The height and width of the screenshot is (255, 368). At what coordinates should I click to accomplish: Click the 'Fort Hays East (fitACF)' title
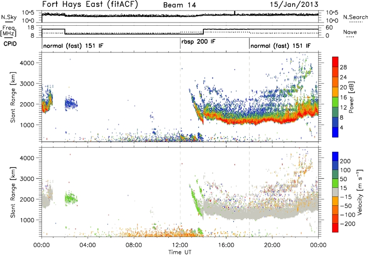tap(90, 5)
